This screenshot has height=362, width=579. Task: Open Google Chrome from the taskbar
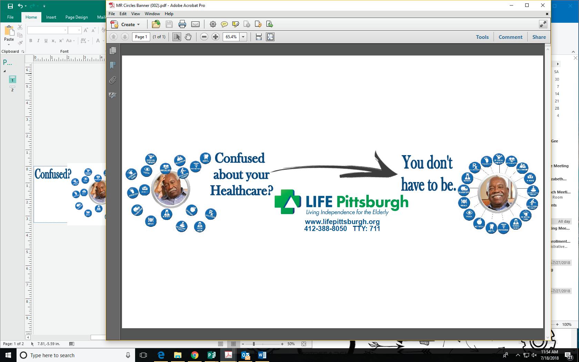[195, 355]
